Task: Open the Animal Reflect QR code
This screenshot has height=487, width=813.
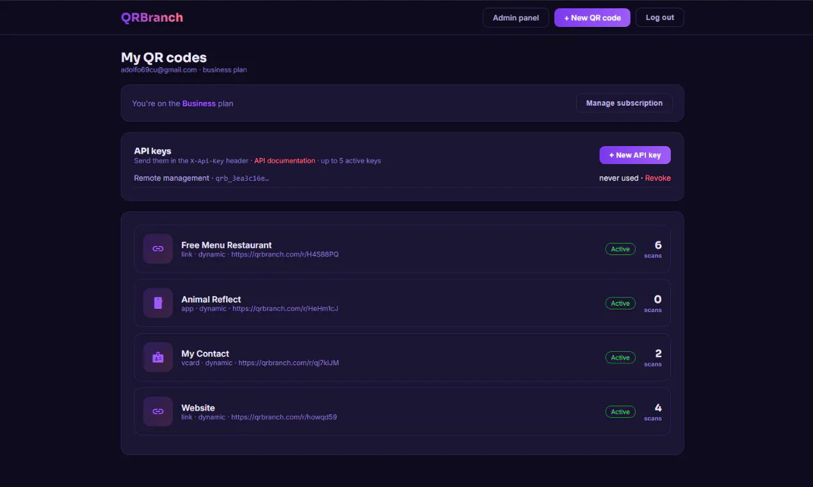Action: pos(402,303)
